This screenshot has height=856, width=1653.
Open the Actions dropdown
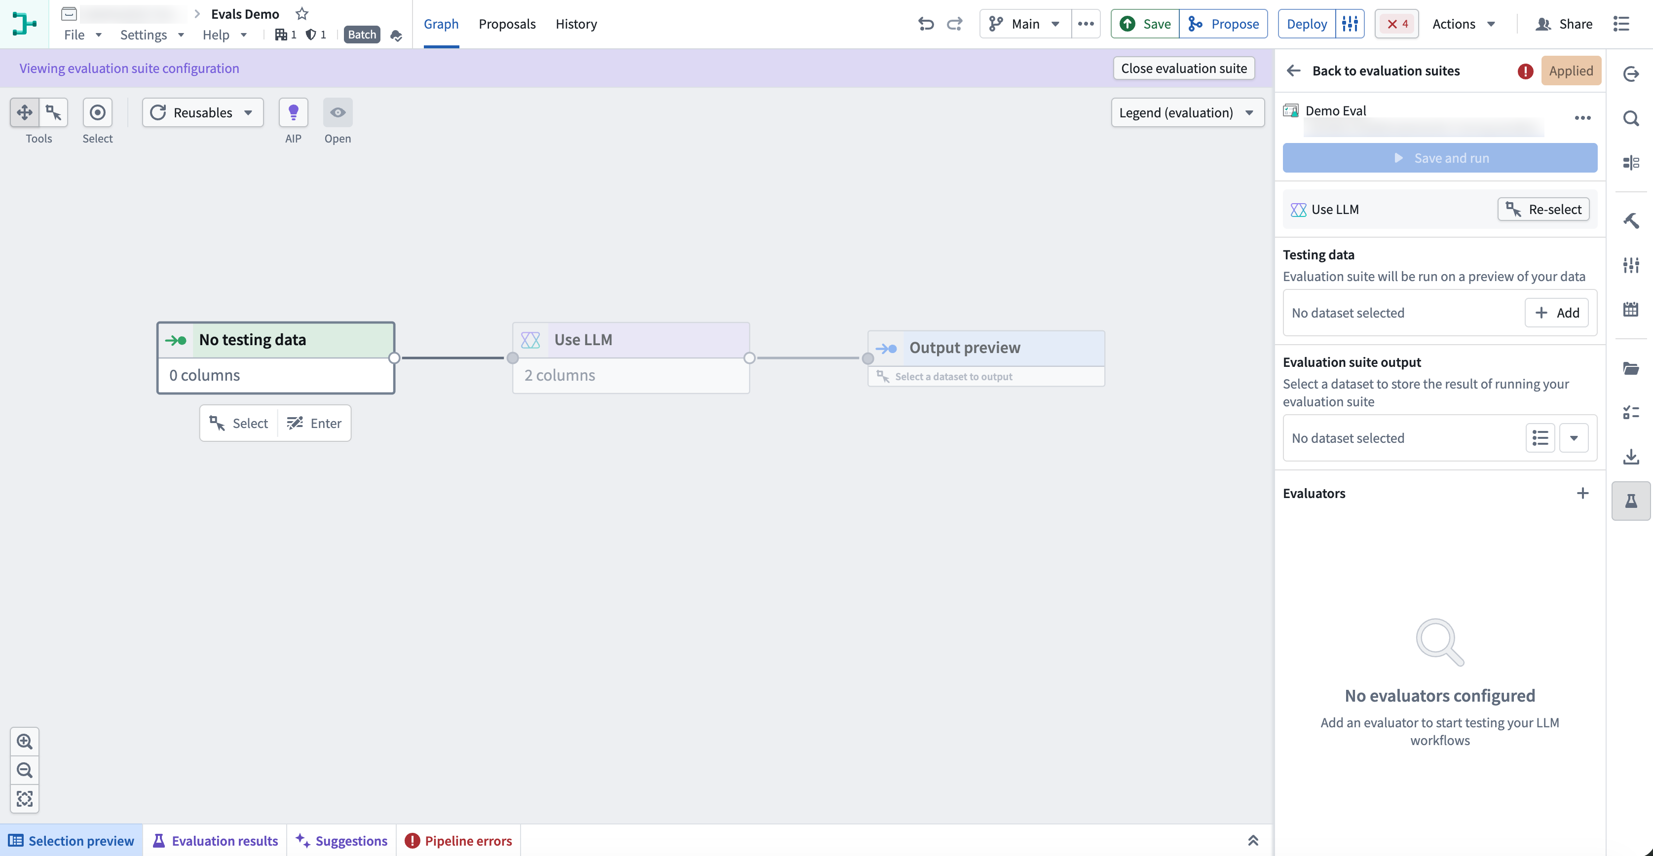pos(1464,24)
